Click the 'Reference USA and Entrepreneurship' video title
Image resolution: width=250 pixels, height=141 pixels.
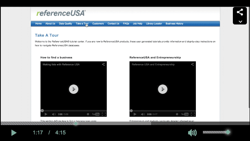(x=153, y=64)
